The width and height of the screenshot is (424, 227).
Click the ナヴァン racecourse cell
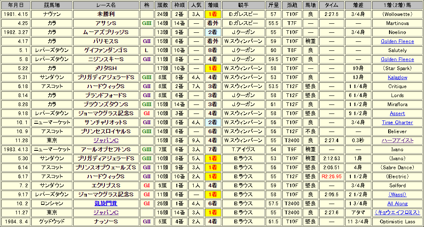52,14
